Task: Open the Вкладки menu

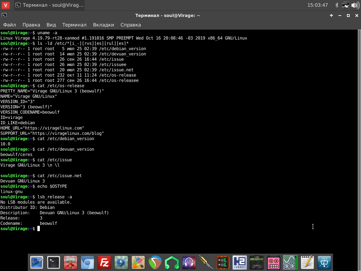Action: [103, 25]
